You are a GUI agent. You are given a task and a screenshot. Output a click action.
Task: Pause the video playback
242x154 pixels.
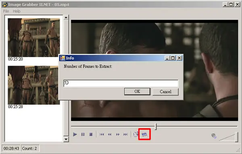point(83,134)
